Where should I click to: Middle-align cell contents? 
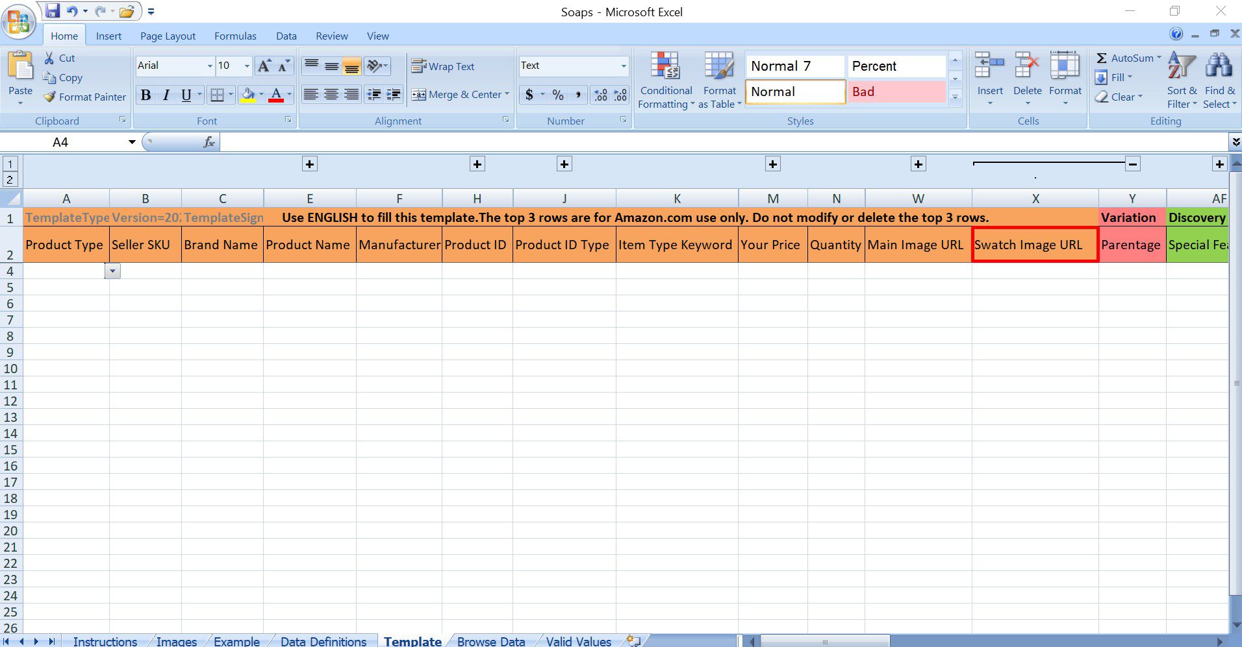coord(332,66)
